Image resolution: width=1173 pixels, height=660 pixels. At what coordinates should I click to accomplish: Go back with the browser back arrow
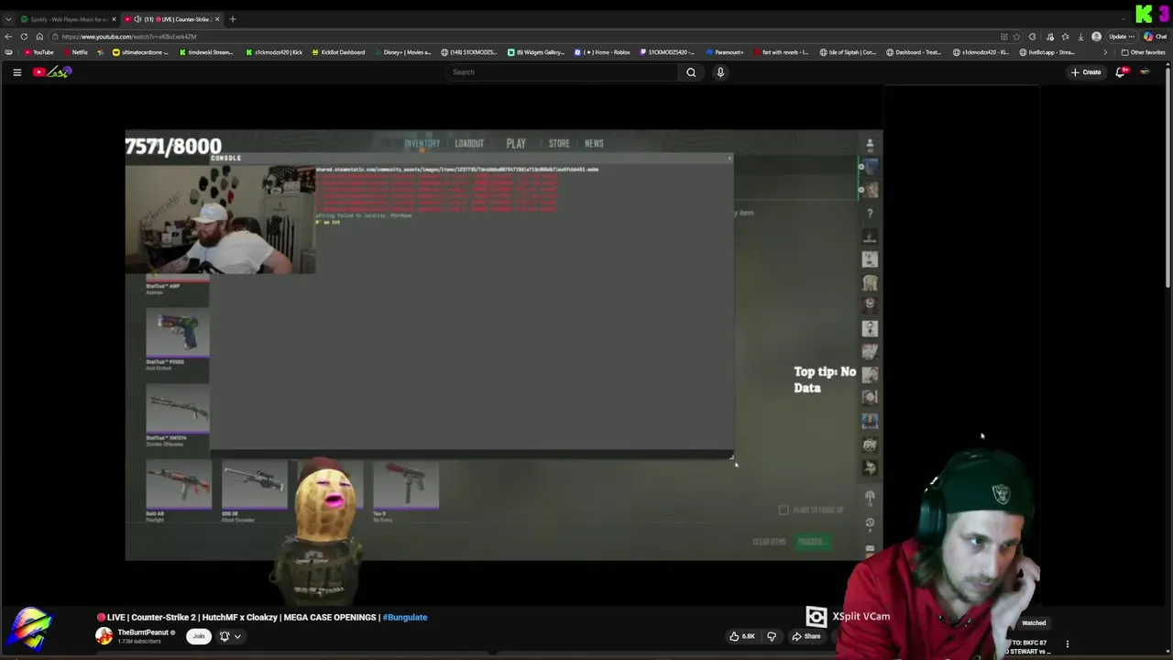click(8, 37)
